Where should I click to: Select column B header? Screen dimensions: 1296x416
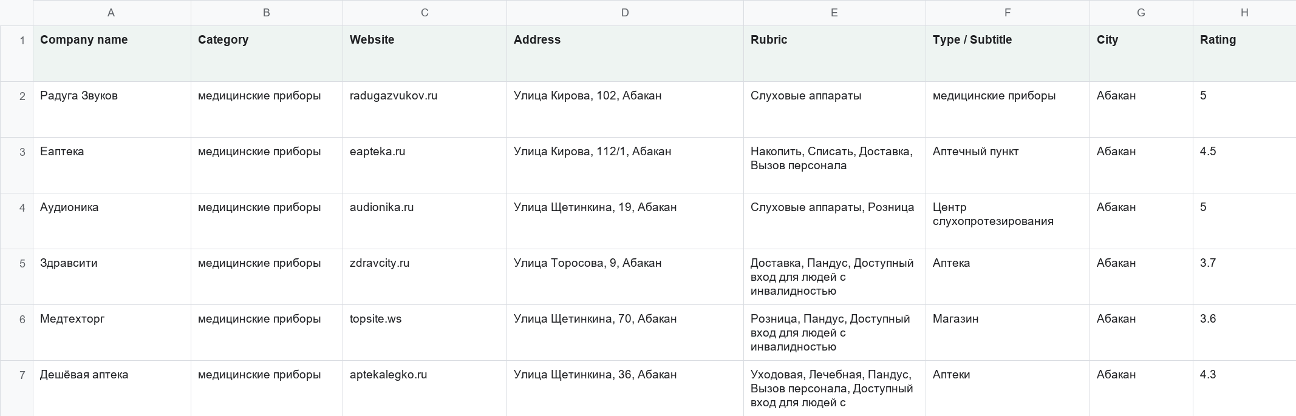[267, 13]
